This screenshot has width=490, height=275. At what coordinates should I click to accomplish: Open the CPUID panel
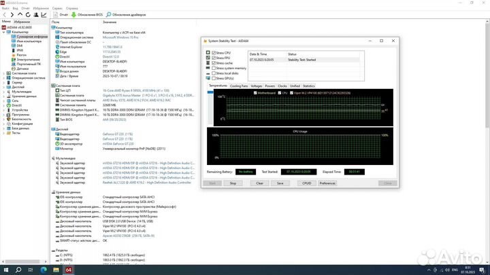[306, 183]
